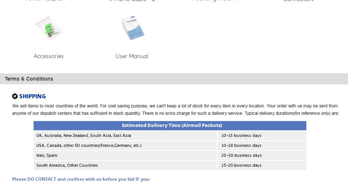Click the 'Please DO CONTACT and confirm' text
Screen dimensions: 348x184
(81, 179)
